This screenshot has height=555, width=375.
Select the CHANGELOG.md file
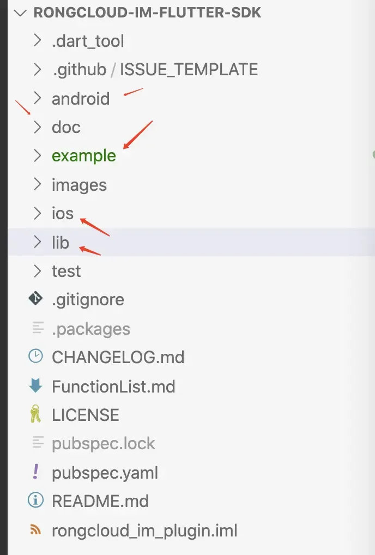(118, 356)
